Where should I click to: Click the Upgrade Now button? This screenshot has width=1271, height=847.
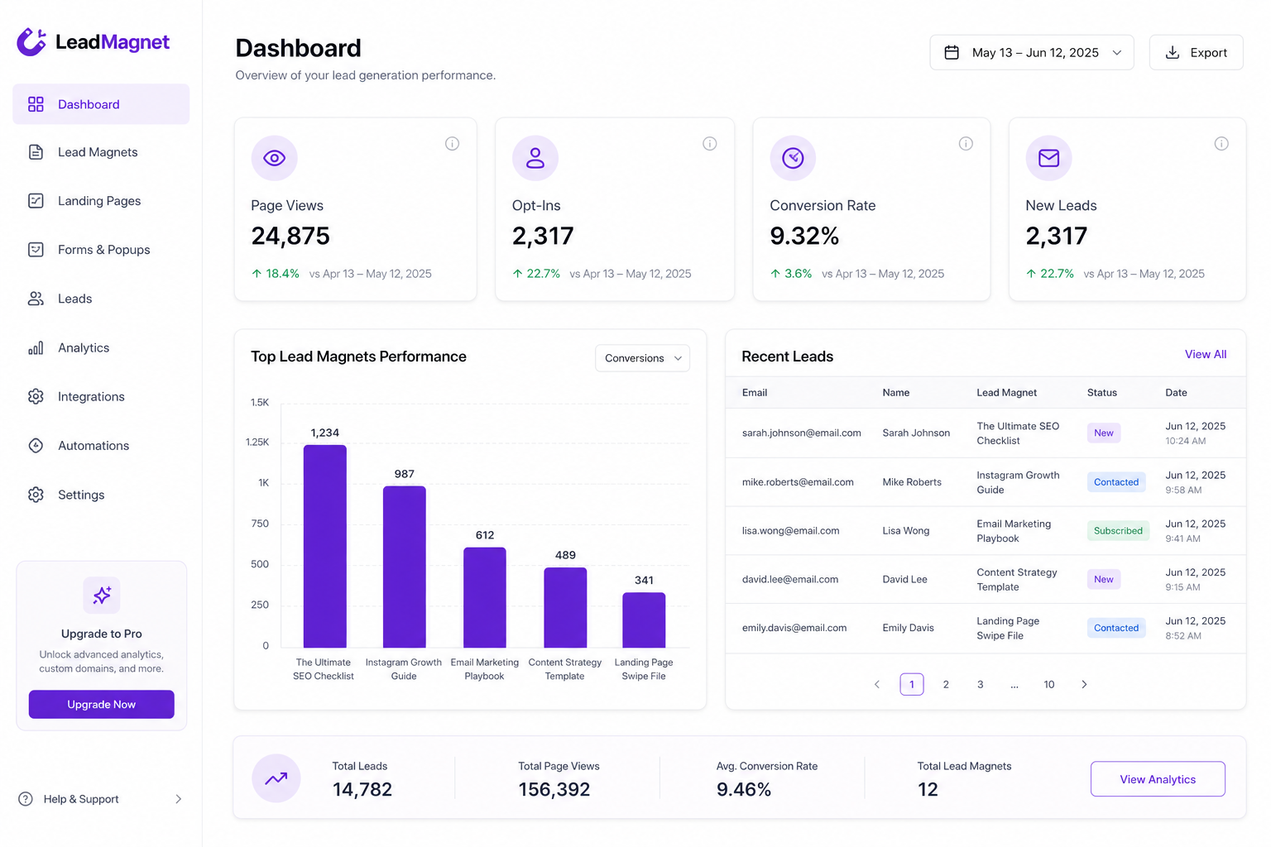[x=101, y=705]
